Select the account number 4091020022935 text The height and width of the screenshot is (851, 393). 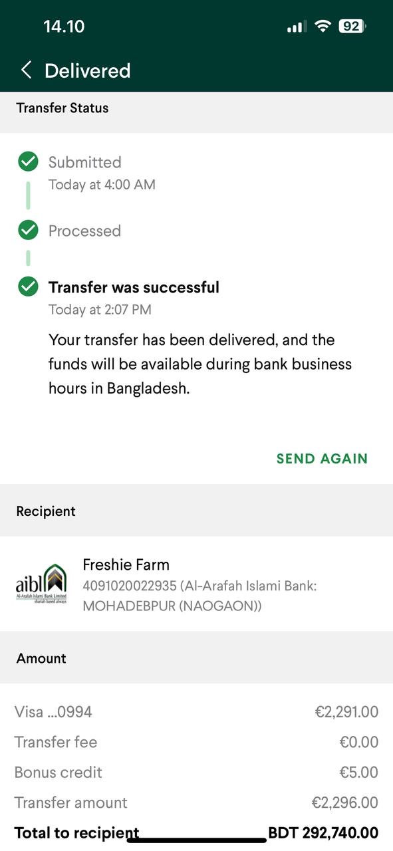tap(130, 586)
